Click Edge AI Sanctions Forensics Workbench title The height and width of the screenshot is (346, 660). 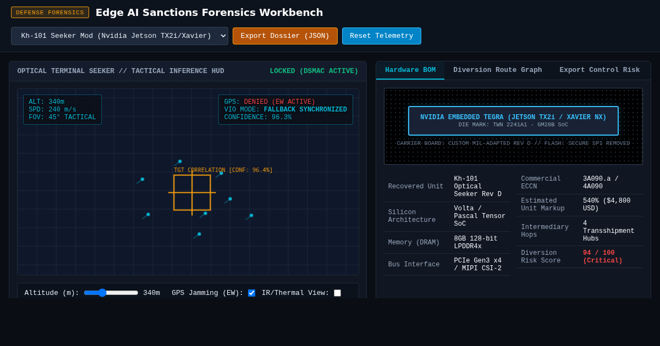pyautogui.click(x=210, y=13)
